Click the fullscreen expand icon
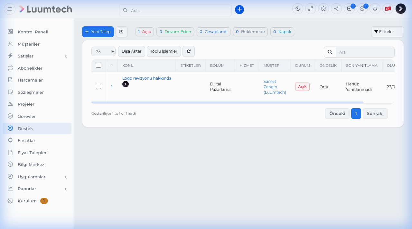Image resolution: width=412 pixels, height=229 pixels. point(311,9)
